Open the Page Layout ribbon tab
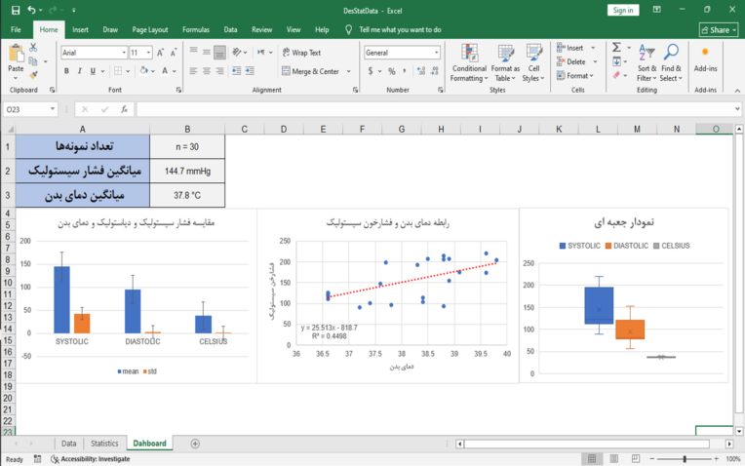This screenshot has width=745, height=466. [x=150, y=29]
